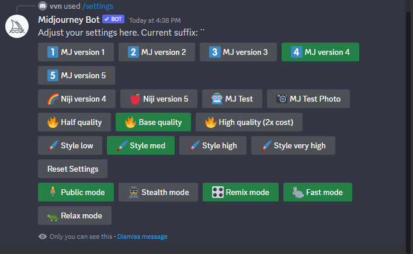The image size is (413, 254).
Task: Click the Style med button
Action: [x=141, y=145]
